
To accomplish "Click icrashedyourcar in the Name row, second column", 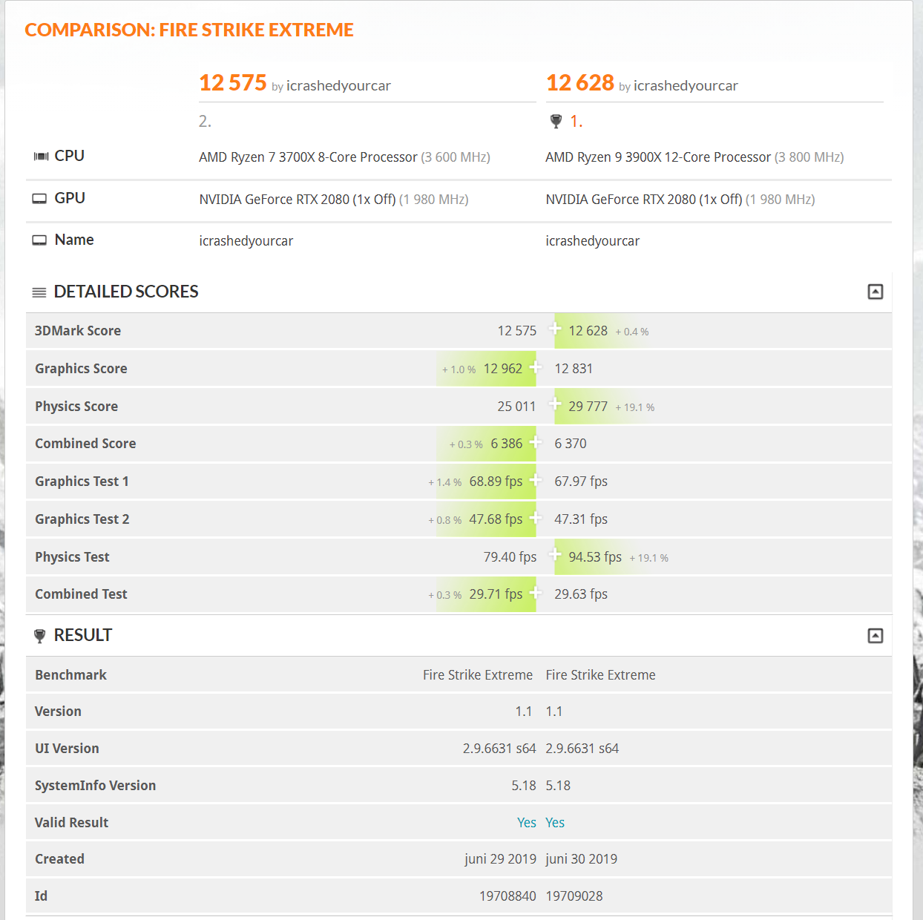I will [593, 241].
